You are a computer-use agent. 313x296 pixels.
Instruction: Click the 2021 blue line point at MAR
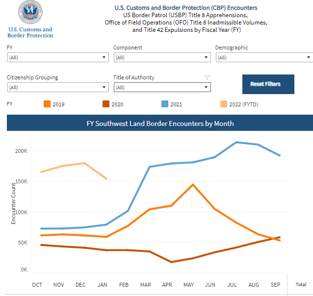pyautogui.click(x=150, y=167)
